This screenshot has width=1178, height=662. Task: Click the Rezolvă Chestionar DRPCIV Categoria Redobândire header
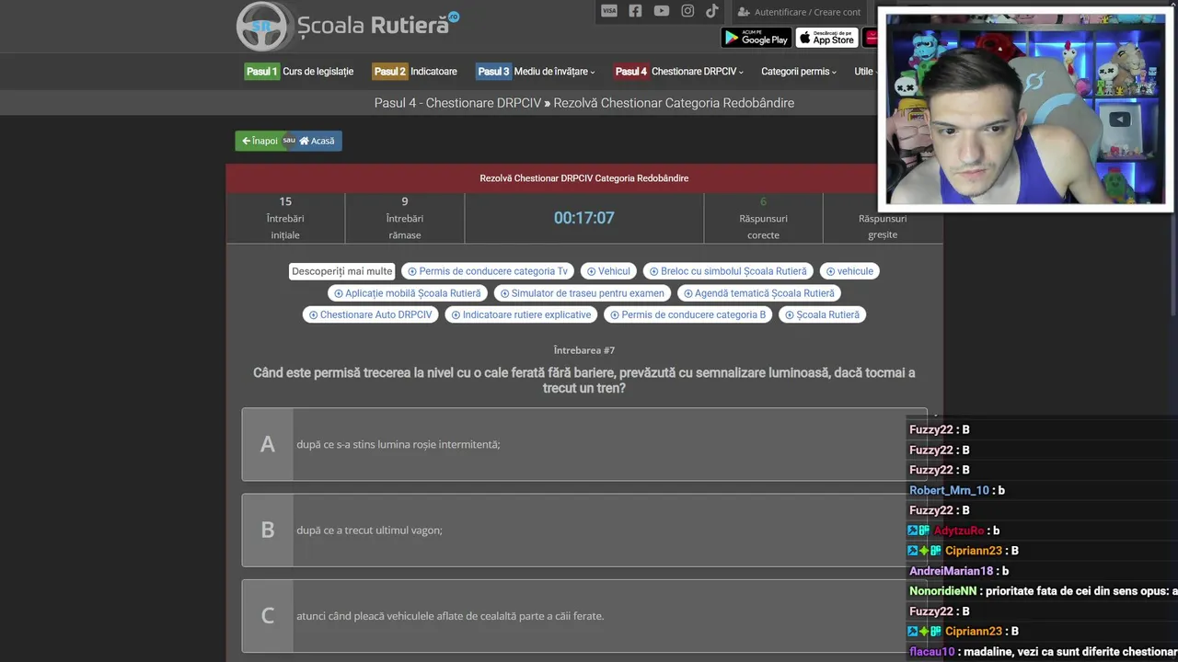pyautogui.click(x=584, y=178)
